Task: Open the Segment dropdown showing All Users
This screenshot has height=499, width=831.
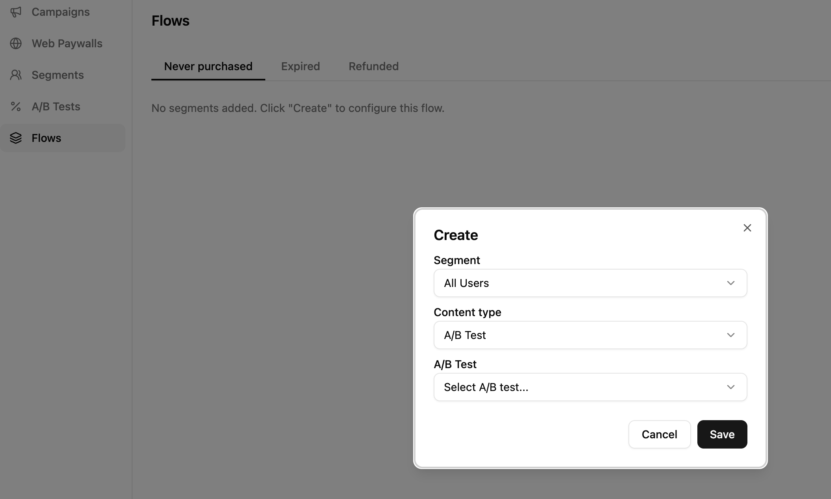Action: tap(590, 283)
